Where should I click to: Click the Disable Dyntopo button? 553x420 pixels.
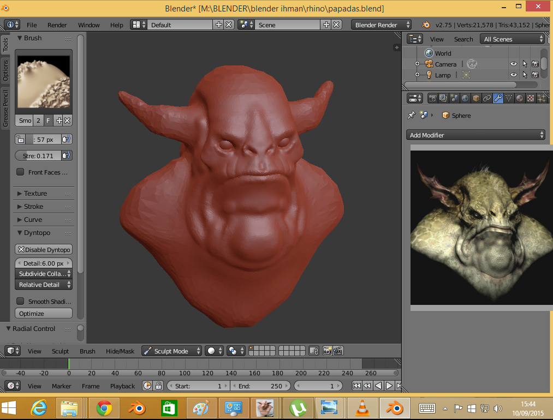coord(44,250)
